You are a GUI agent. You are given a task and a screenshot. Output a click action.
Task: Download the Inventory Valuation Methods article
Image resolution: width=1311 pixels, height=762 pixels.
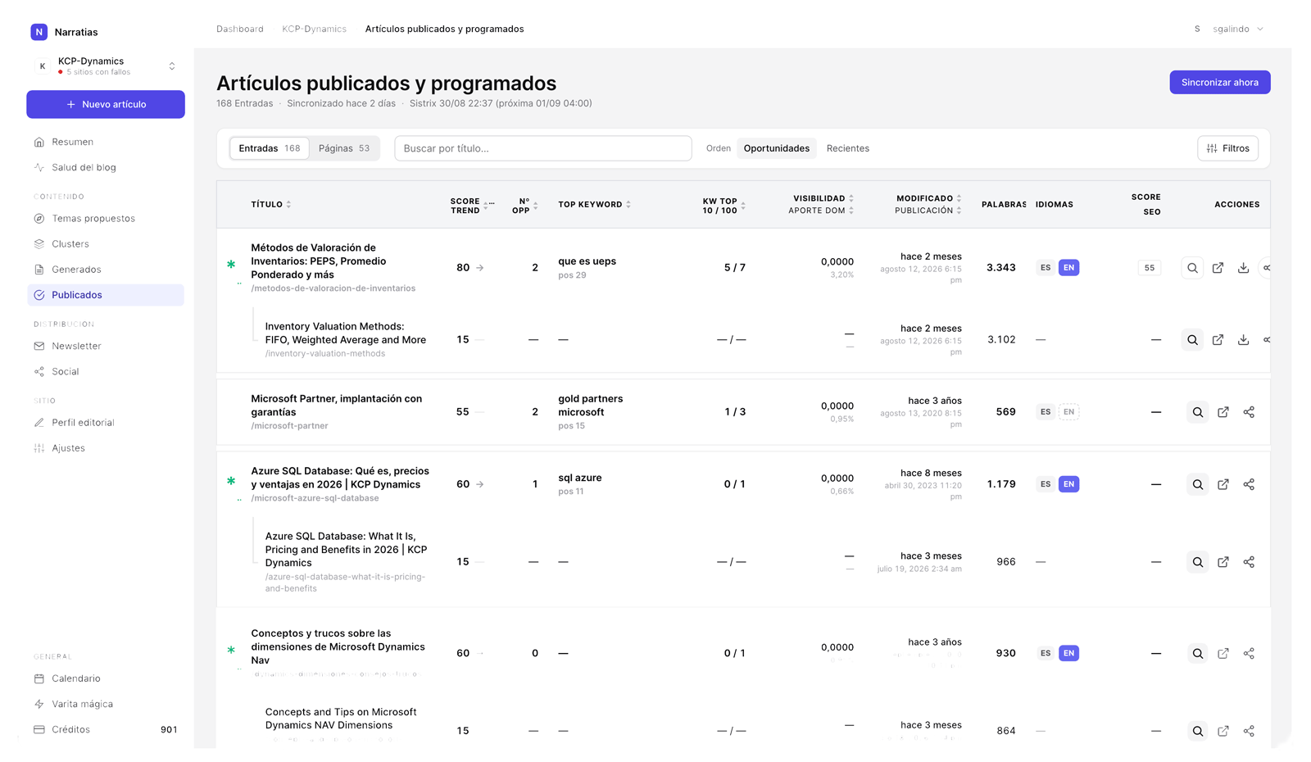tap(1243, 340)
